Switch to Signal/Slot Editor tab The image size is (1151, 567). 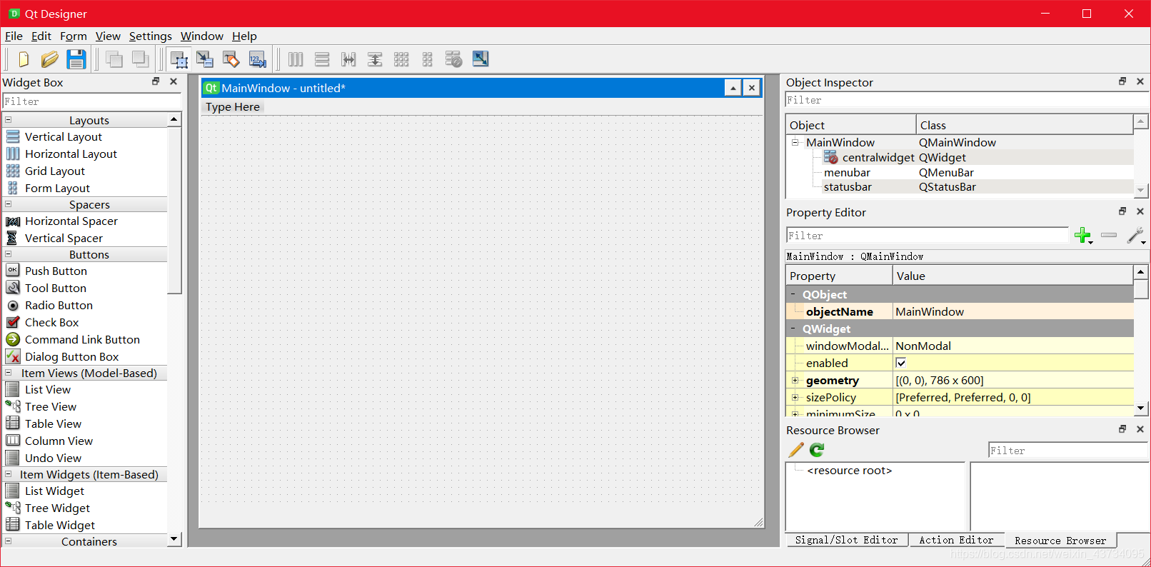point(847,540)
